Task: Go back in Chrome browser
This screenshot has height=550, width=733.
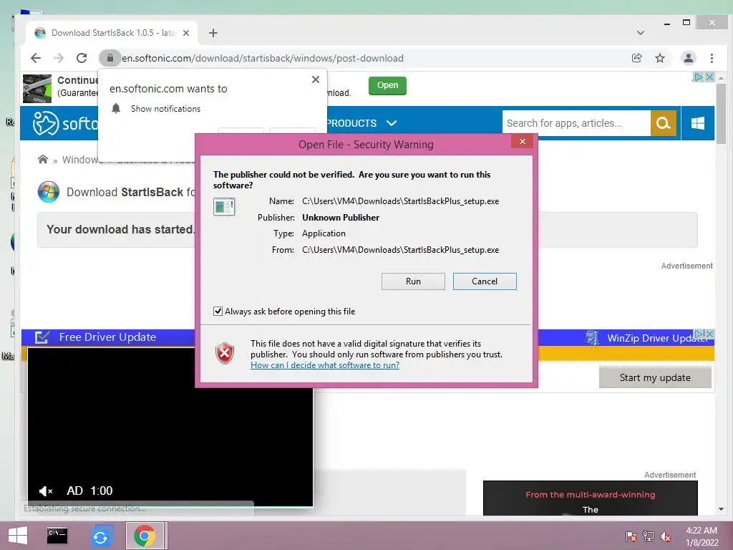Action: [x=36, y=58]
